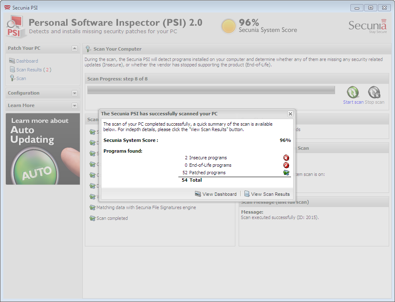
Task: Click the Scan magnifier sidebar icon
Action: click(12, 78)
